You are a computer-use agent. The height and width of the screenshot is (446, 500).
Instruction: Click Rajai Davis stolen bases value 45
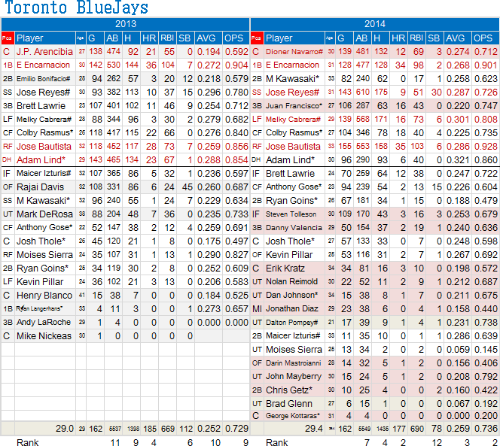187,187
